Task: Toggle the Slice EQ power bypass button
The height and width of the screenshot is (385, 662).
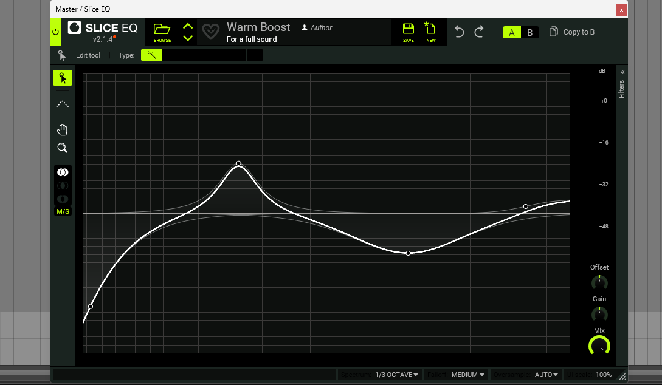Action: click(55, 32)
